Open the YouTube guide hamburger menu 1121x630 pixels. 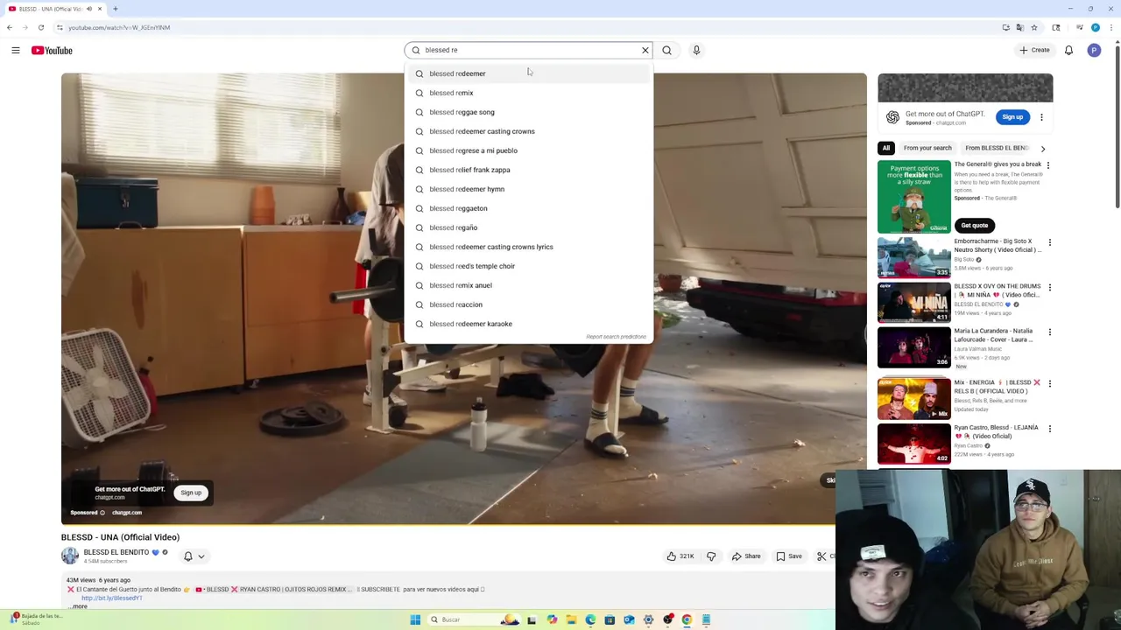coord(16,51)
